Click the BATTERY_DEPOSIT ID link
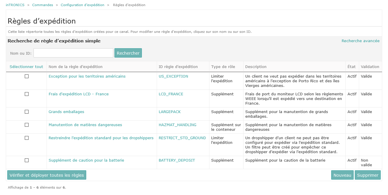388x195 pixels. (177, 160)
